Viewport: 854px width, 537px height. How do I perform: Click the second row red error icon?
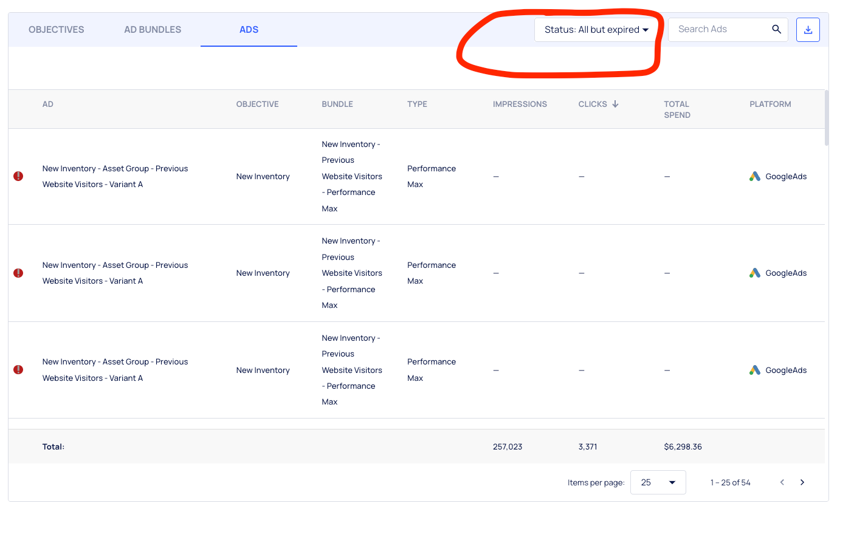tap(18, 273)
